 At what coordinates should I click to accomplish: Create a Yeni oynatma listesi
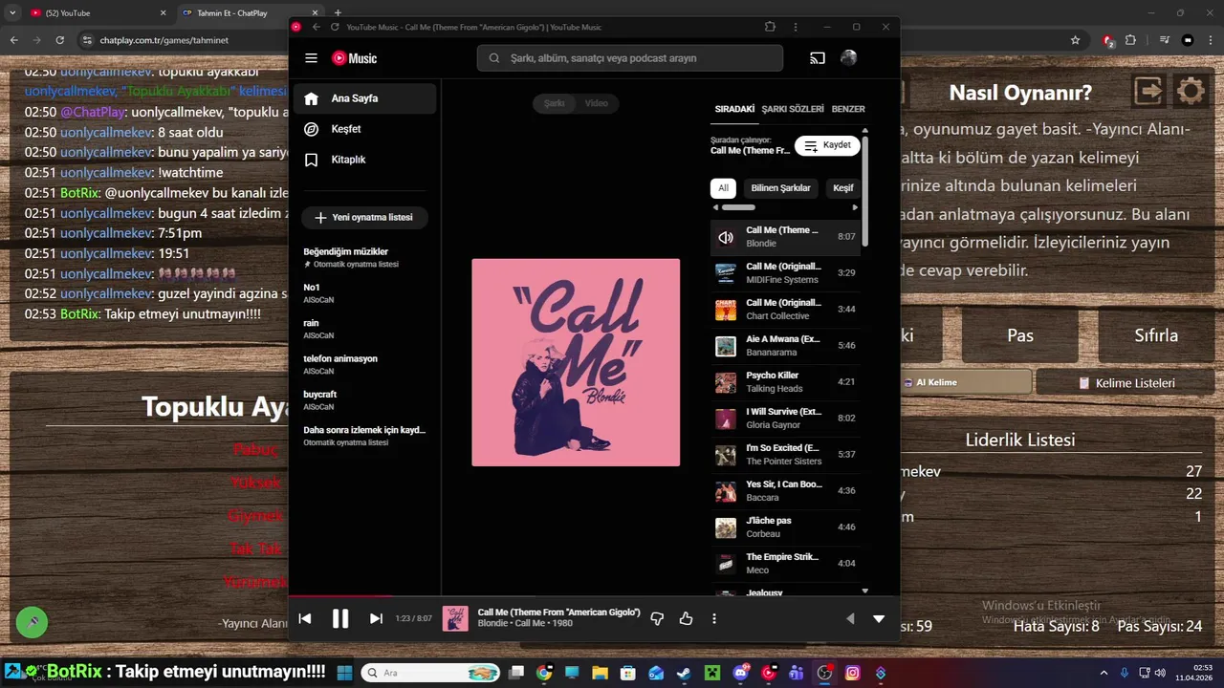364,218
